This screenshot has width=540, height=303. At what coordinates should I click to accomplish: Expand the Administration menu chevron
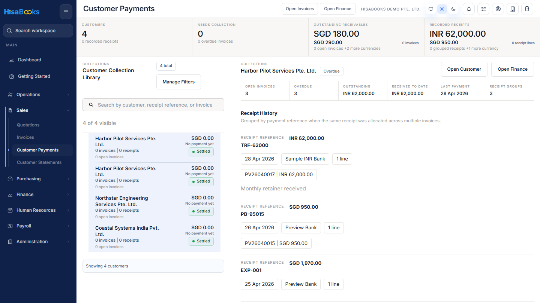click(68, 242)
